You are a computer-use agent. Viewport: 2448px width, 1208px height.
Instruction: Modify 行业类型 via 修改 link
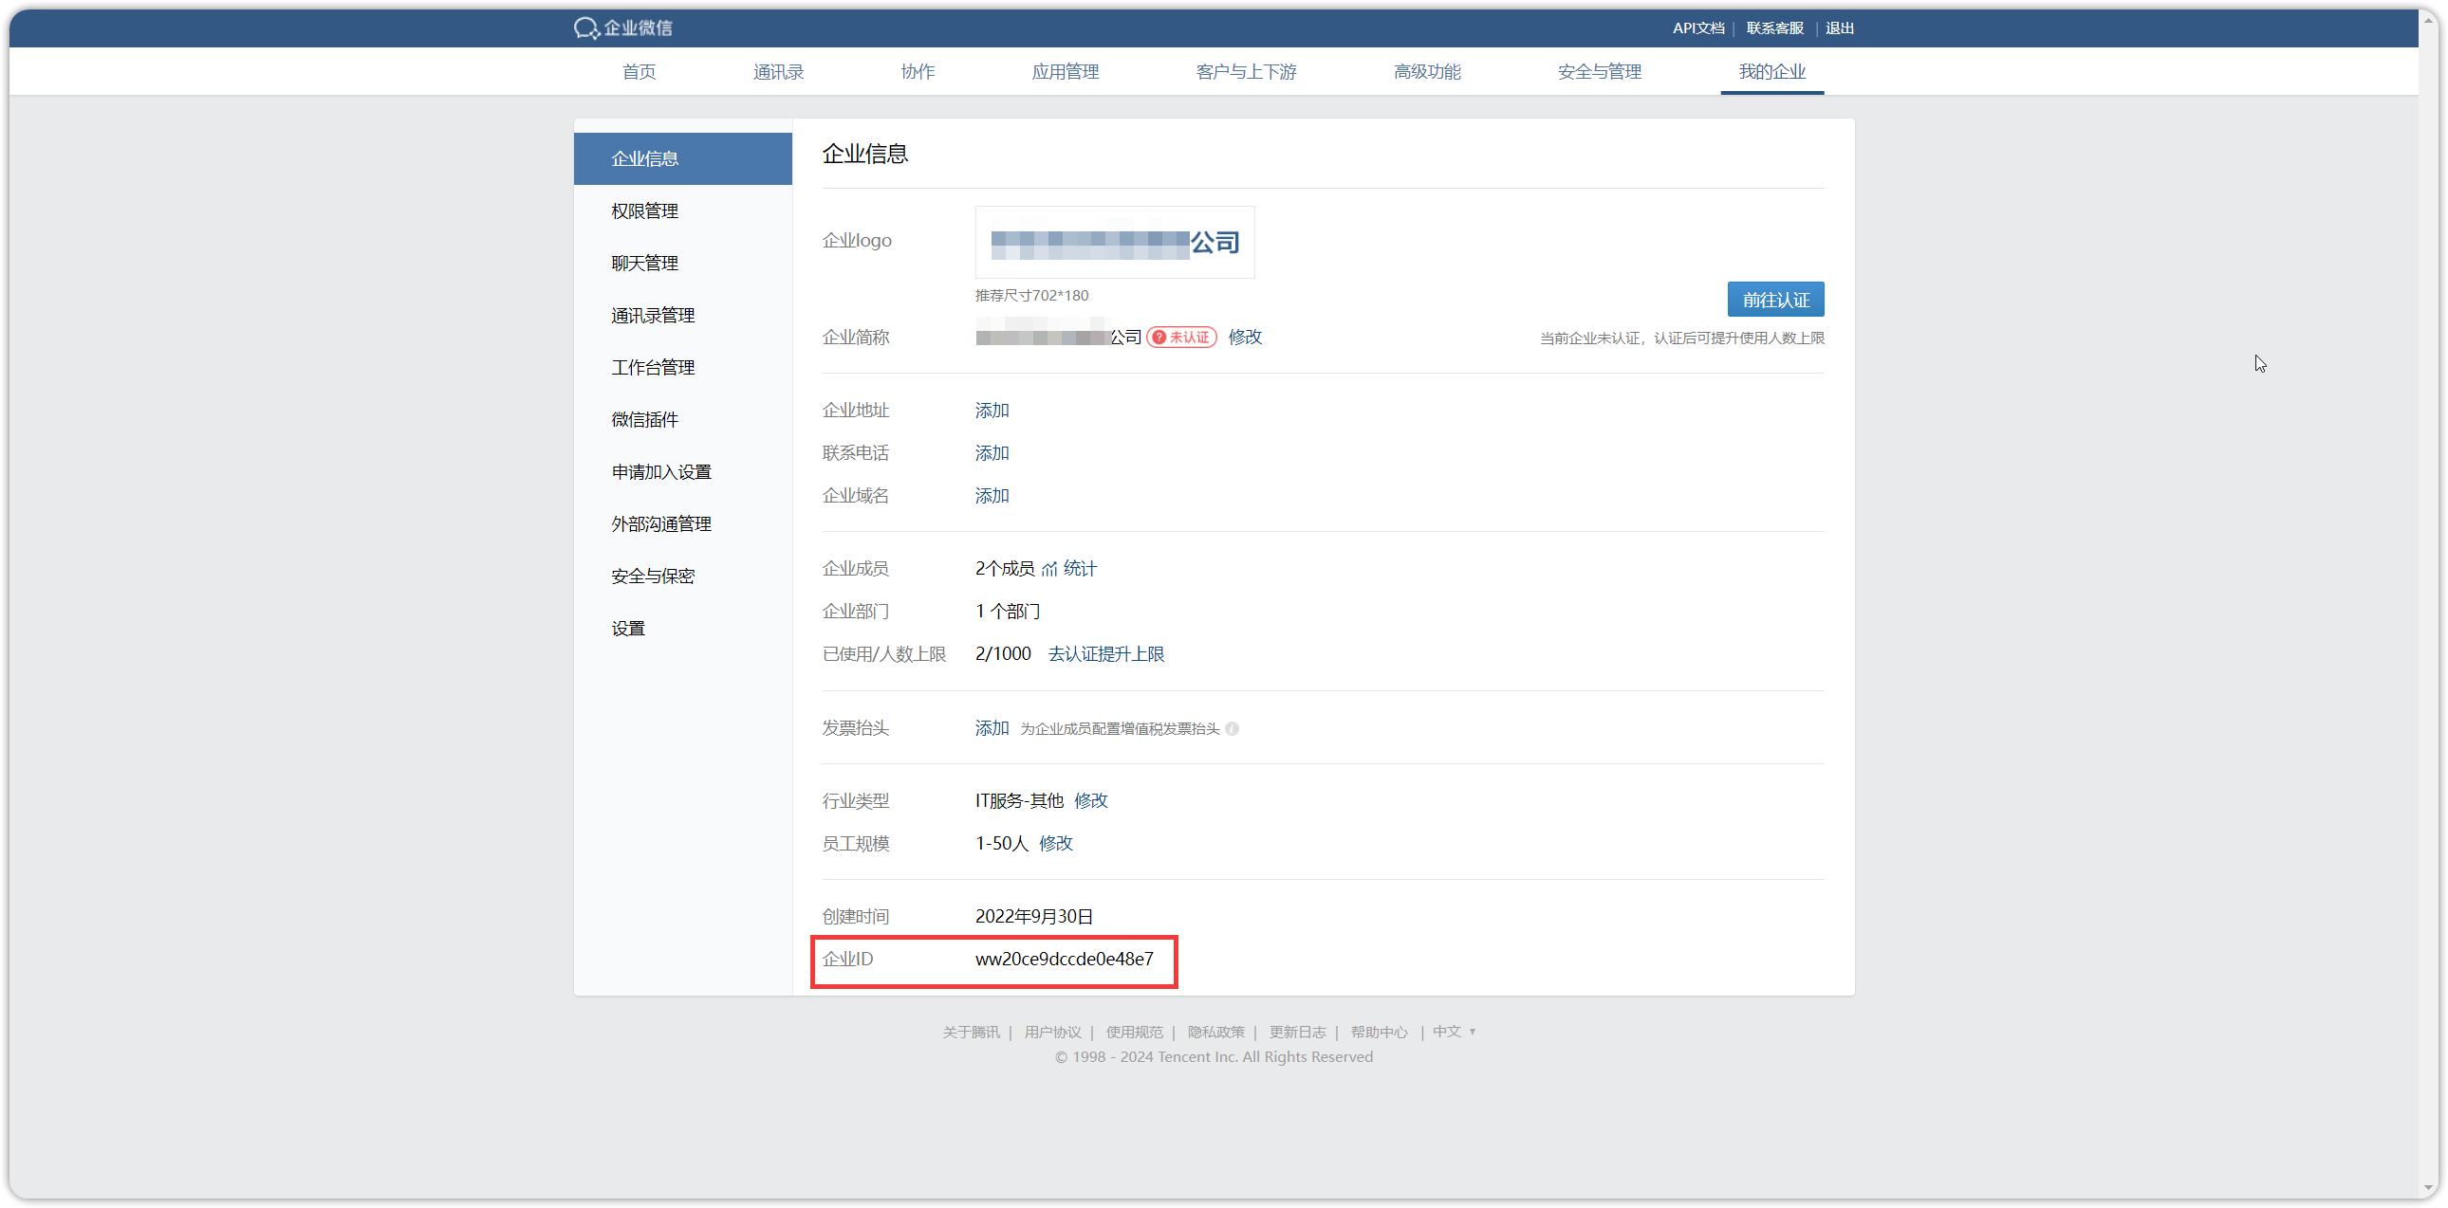[1091, 800]
